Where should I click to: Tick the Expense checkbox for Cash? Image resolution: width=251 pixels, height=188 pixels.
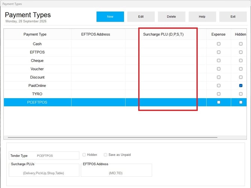[x=218, y=44]
